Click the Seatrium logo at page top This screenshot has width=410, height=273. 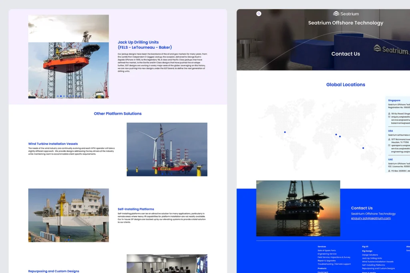(x=346, y=14)
